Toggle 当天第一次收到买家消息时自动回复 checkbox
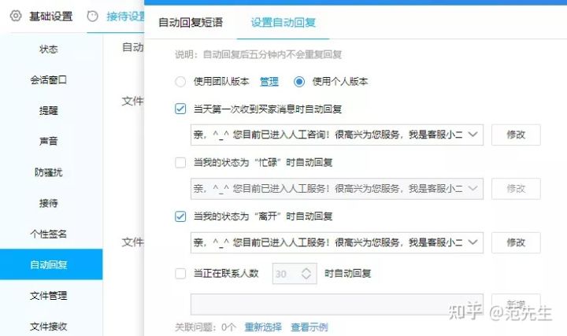 click(180, 109)
